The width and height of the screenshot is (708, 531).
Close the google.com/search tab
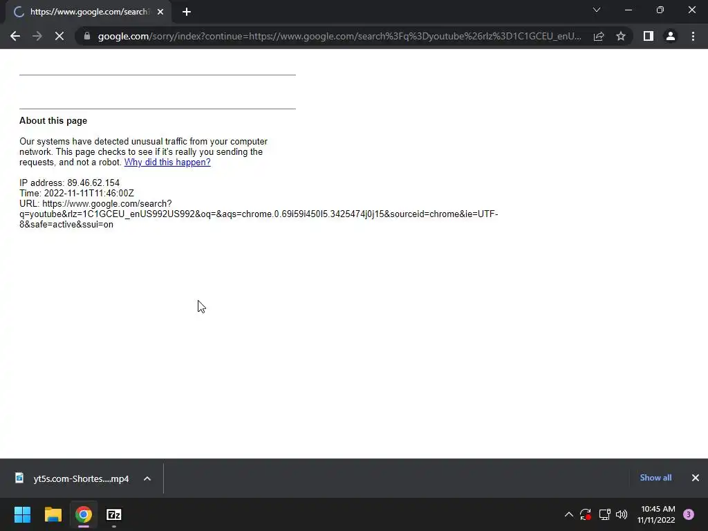point(160,12)
